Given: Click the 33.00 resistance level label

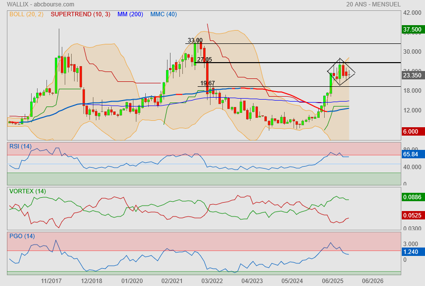Looking at the screenshot, I should (195, 40).
